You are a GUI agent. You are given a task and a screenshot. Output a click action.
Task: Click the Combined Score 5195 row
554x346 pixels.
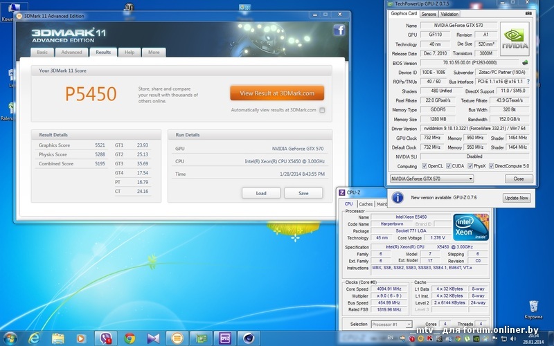pos(72,163)
